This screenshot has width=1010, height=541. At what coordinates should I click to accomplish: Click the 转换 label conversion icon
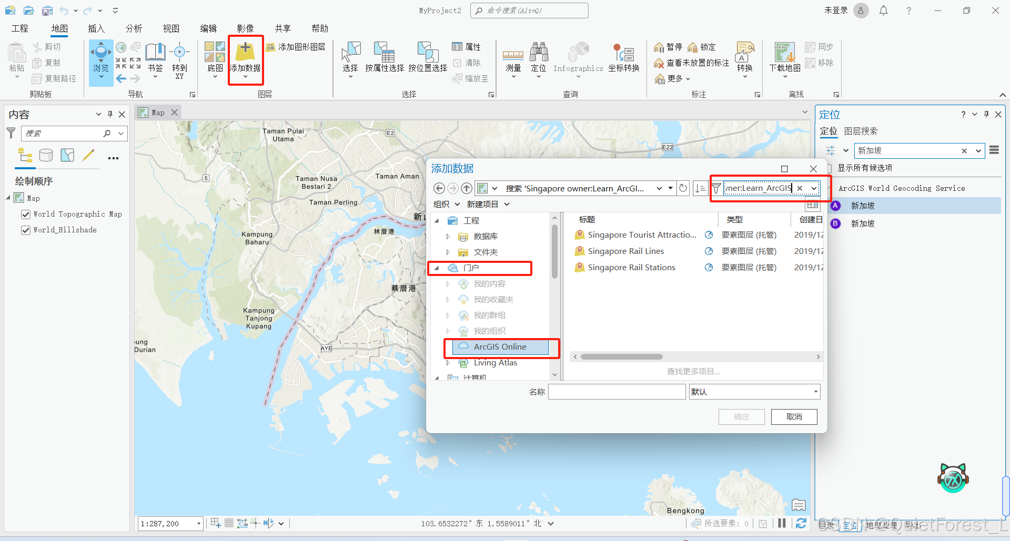(745, 52)
